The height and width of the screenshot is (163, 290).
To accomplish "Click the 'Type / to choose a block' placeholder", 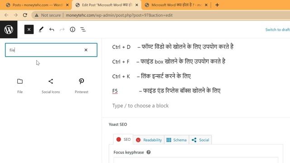I will click(140, 105).
